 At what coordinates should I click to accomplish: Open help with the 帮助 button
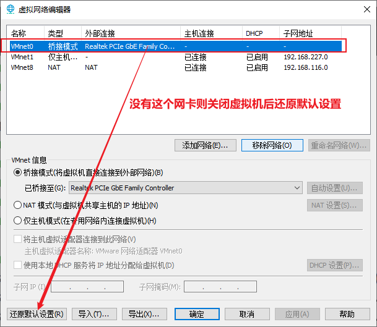point(347,314)
